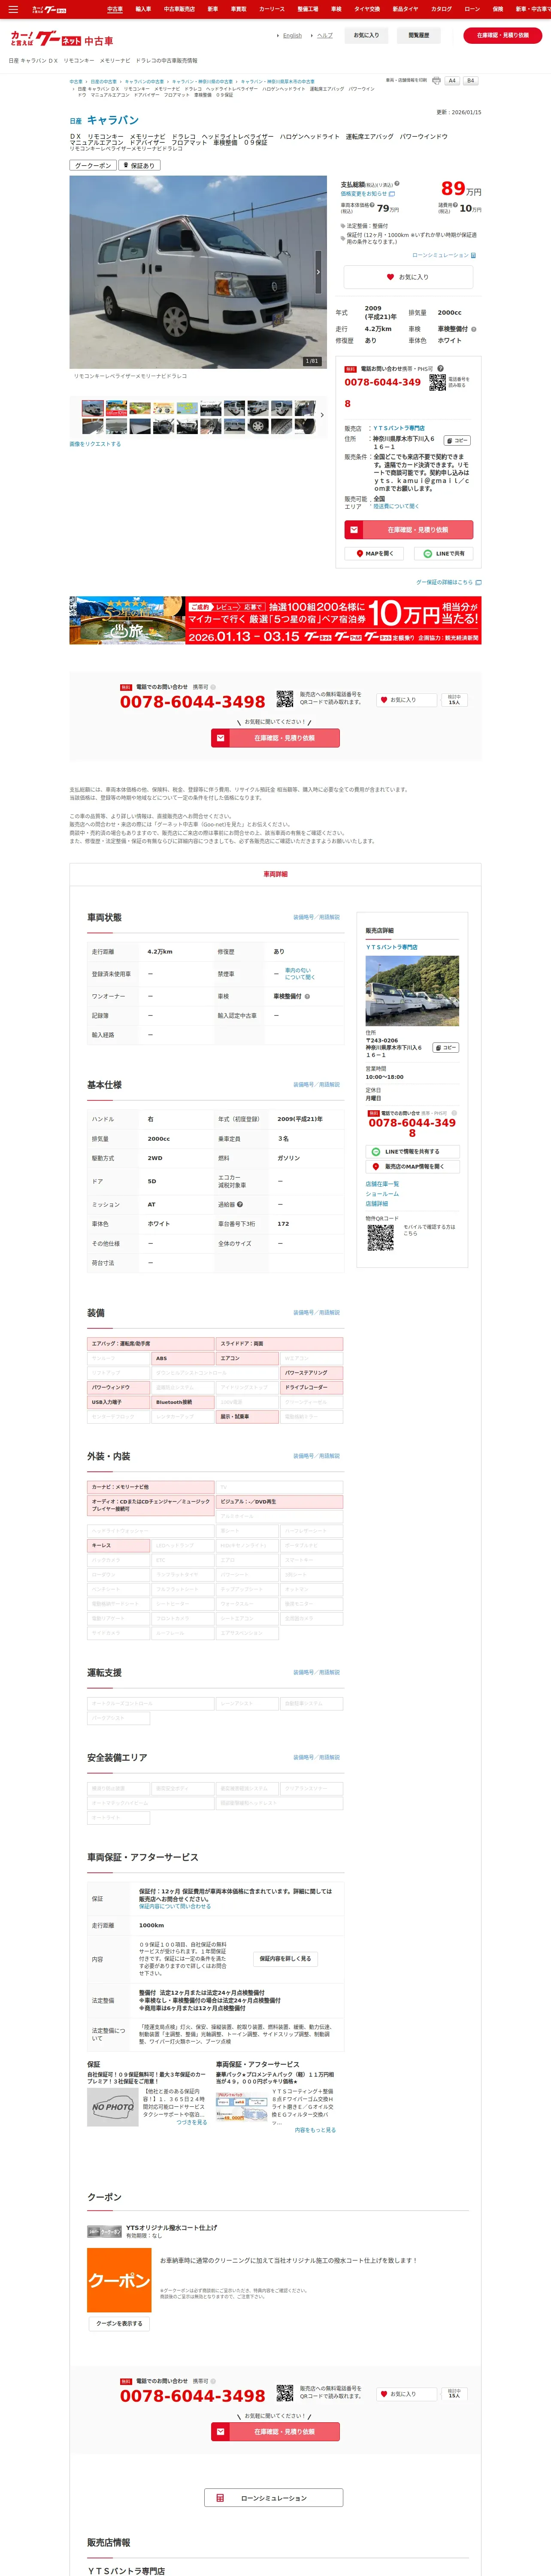Click 在庫確認・見積り依頼 button in contact box
Screen dimensions: 551x2576
tap(408, 530)
